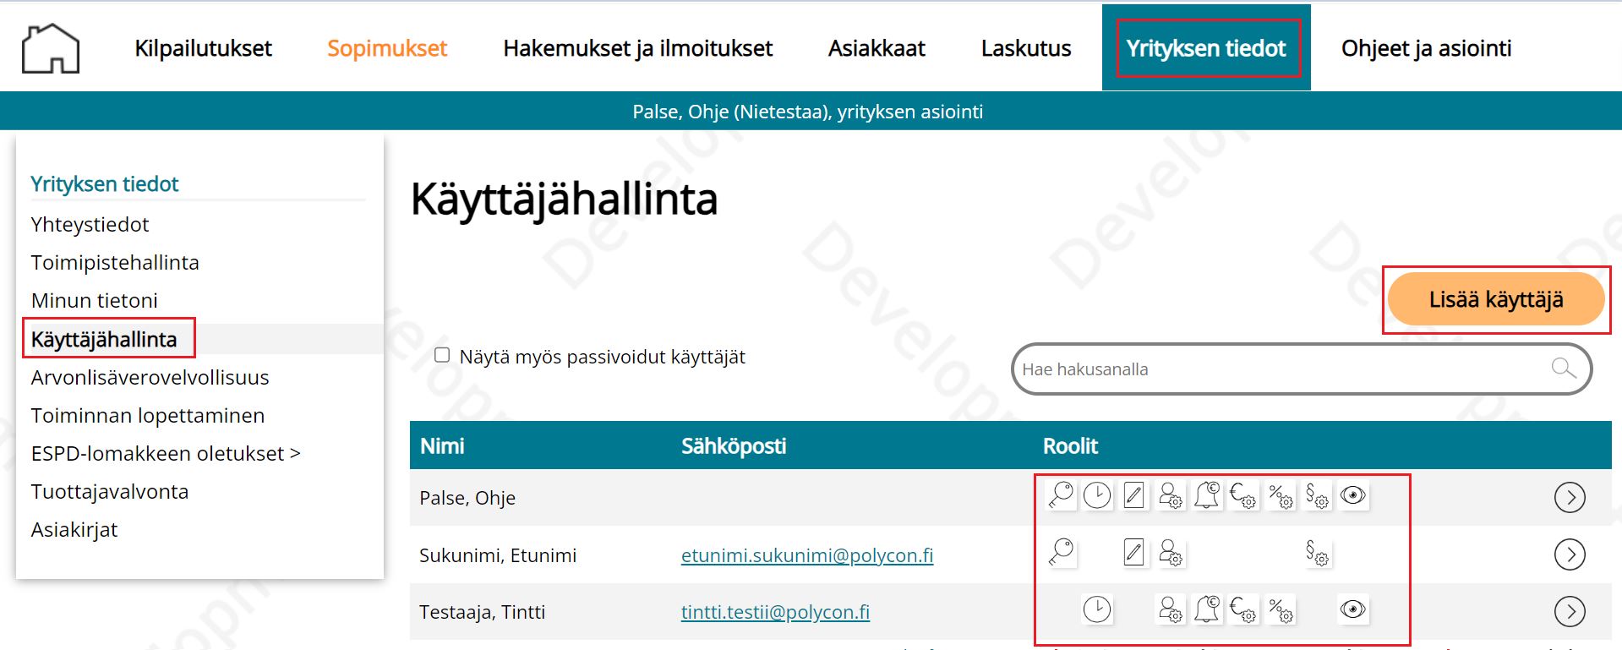Open Toimipistehallinta in sidebar
The height and width of the screenshot is (650, 1622).
(115, 263)
